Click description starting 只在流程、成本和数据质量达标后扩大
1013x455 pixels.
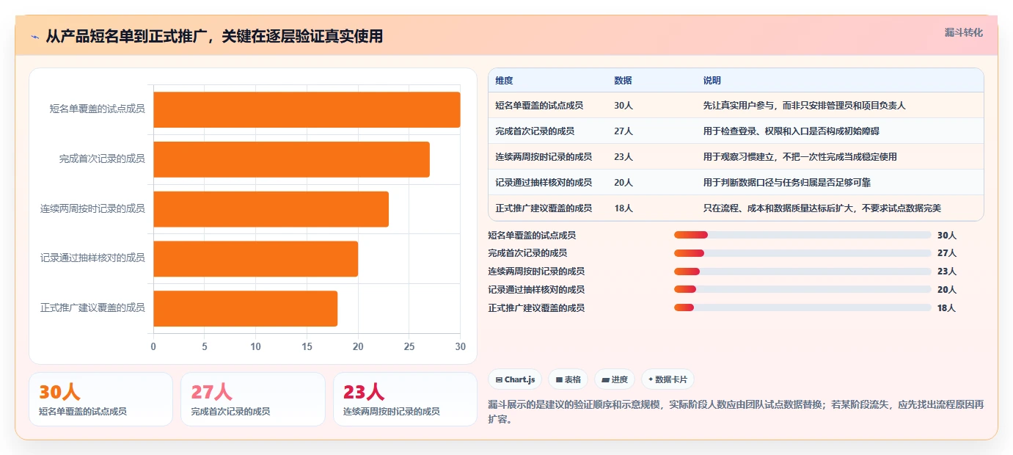[x=822, y=208]
